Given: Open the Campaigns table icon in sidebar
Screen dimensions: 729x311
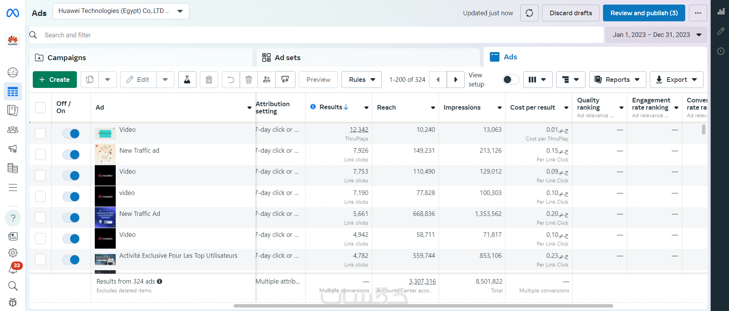Looking at the screenshot, I should point(13,92).
